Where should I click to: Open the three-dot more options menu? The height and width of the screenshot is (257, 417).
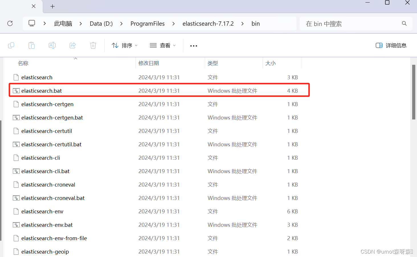(194, 46)
